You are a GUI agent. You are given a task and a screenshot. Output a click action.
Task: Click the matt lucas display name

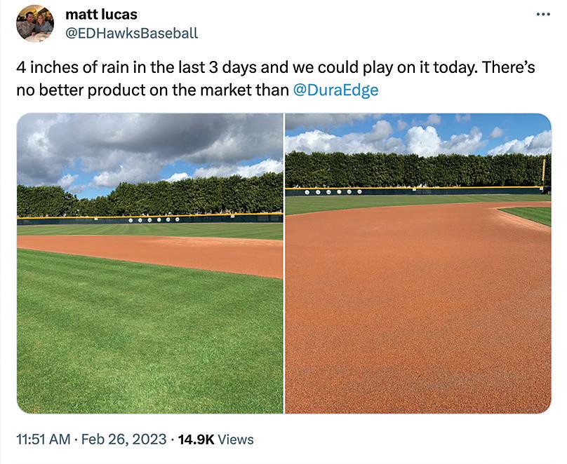(101, 14)
